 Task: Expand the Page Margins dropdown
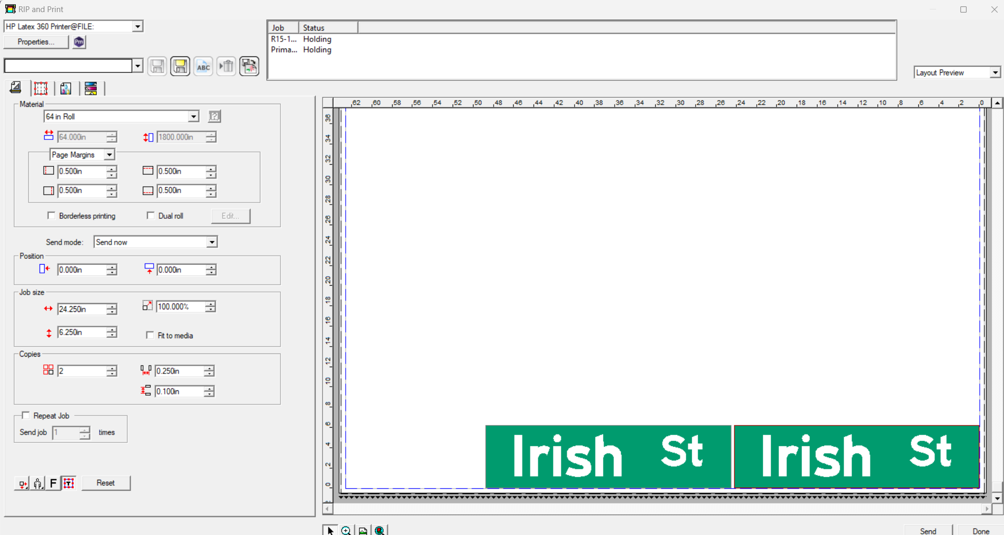109,155
